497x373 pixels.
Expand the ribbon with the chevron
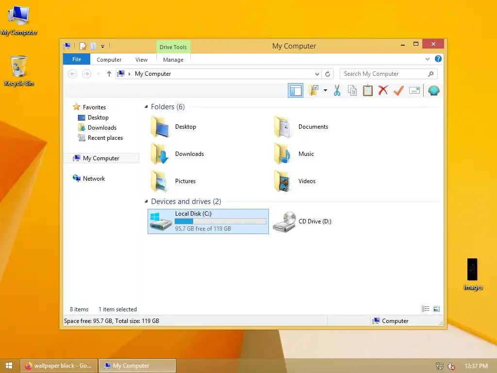(x=428, y=59)
